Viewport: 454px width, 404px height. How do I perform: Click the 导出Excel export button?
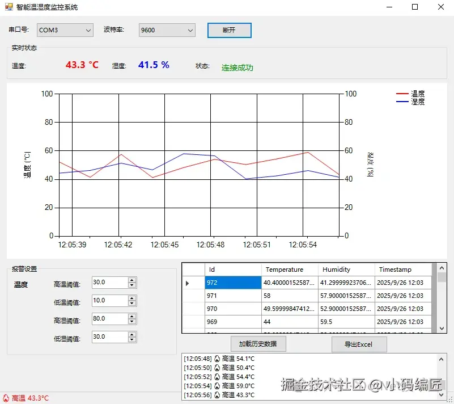coord(359,344)
